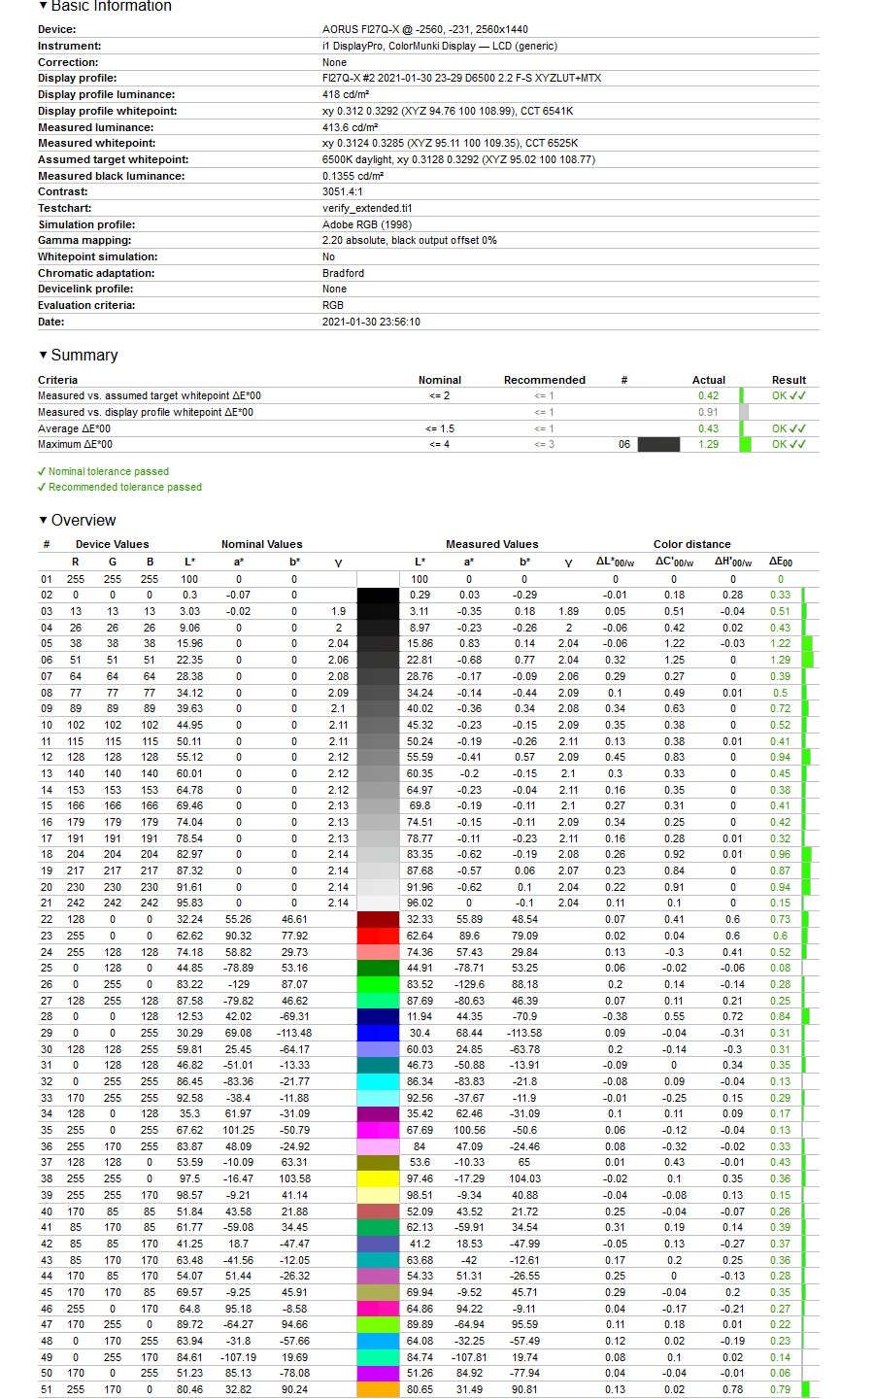
Task: Click the Device Values column header
Action: pos(113,544)
